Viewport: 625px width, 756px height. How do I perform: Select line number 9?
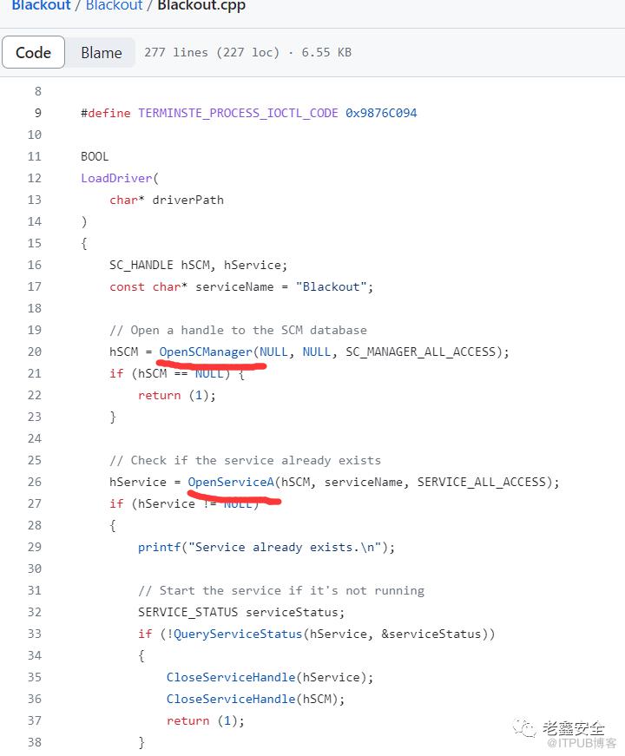click(37, 113)
